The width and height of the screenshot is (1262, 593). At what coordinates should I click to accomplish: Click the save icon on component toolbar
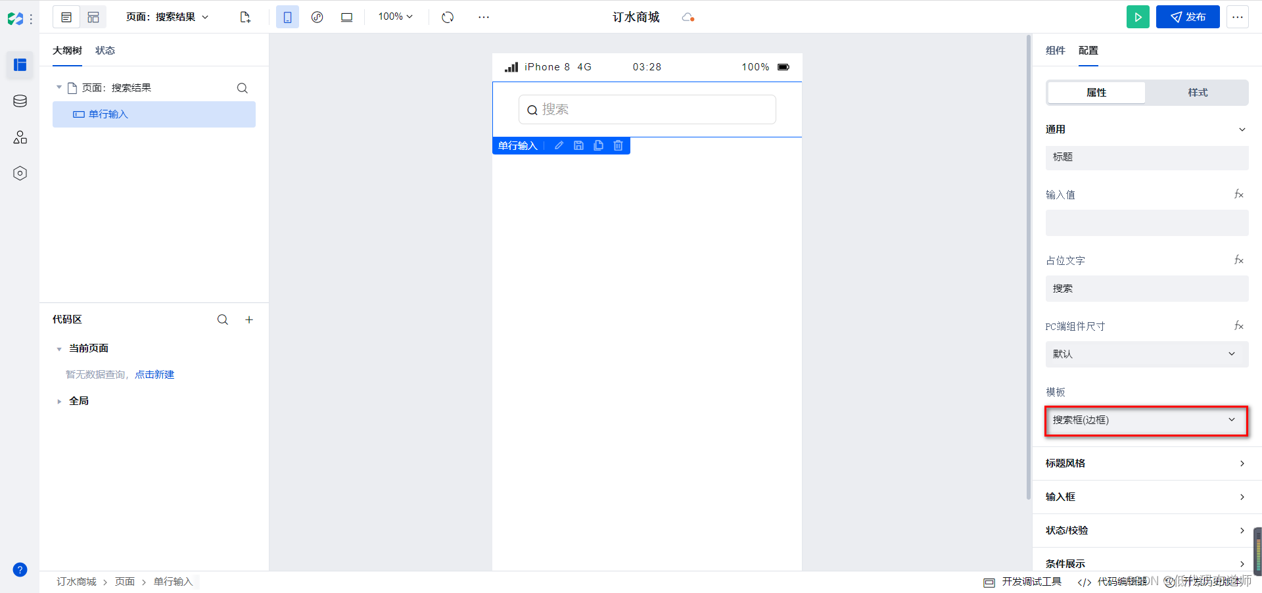[578, 145]
